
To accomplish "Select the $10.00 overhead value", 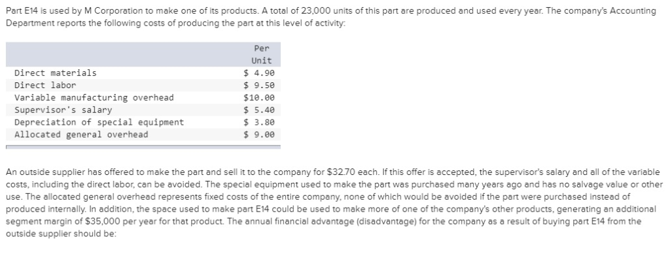I will [259, 98].
